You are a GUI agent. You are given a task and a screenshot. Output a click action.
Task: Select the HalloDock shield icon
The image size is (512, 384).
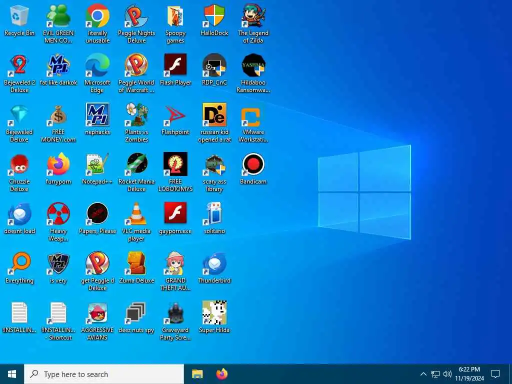pos(214,16)
